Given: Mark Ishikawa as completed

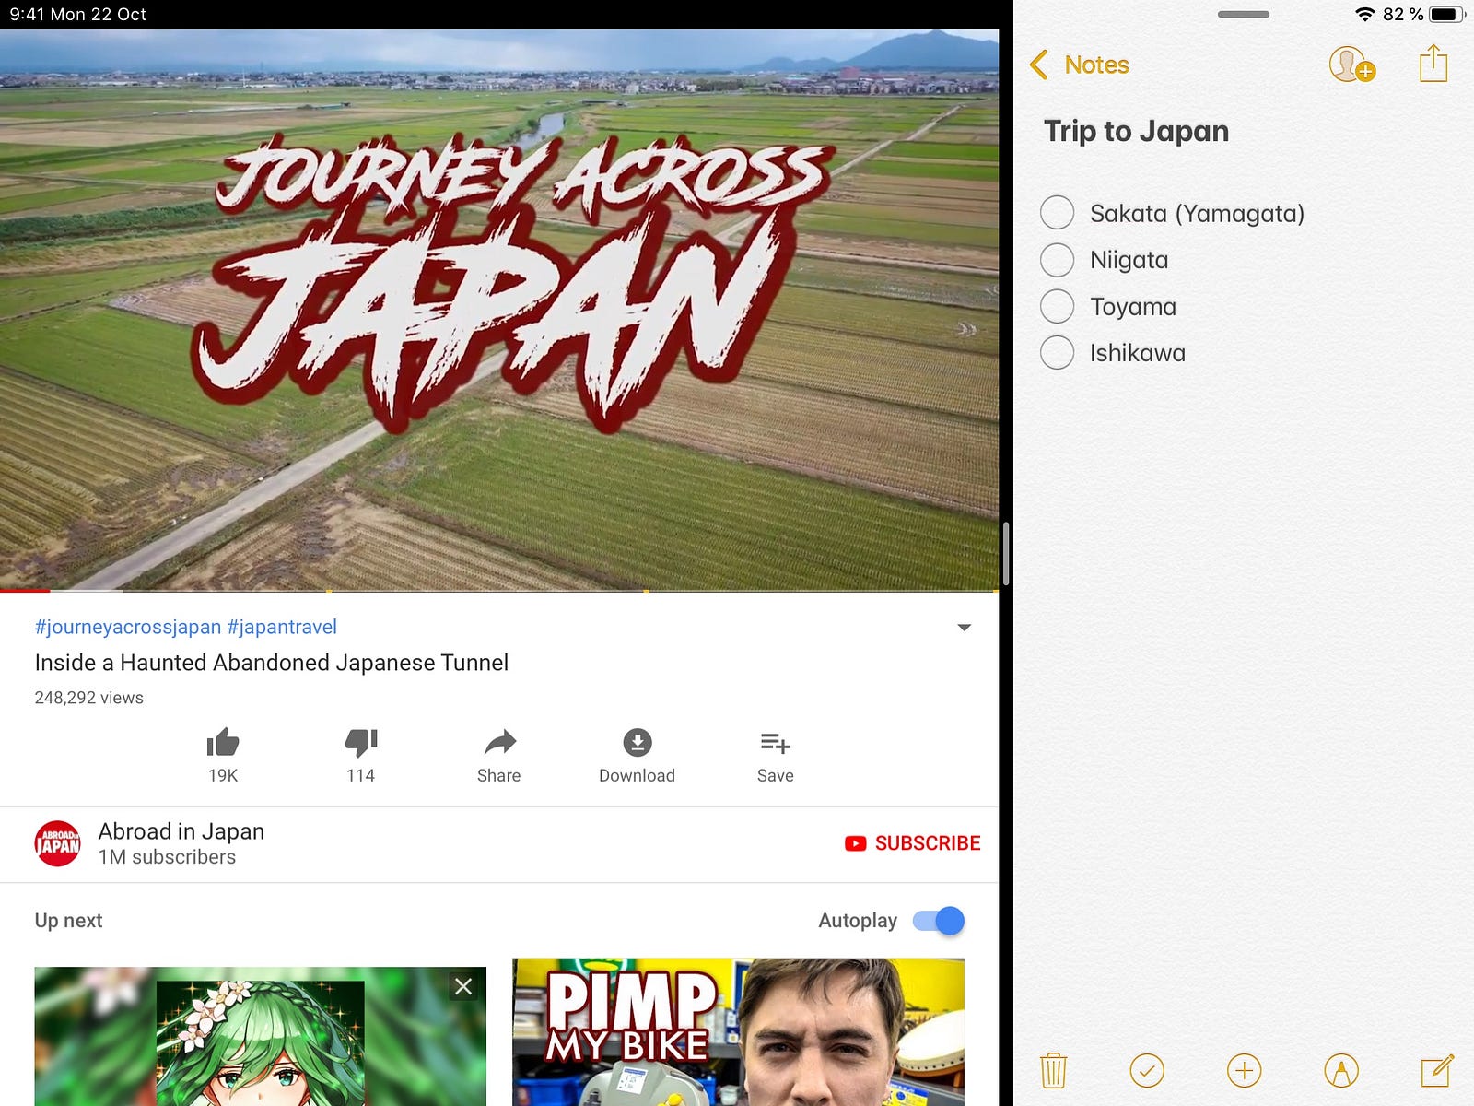Looking at the screenshot, I should pos(1058,353).
